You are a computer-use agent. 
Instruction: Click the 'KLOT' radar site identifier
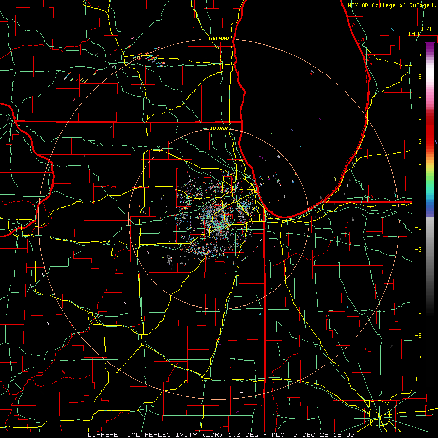280,435
